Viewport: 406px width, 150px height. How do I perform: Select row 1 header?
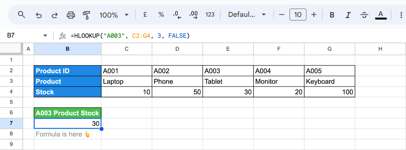11,60
